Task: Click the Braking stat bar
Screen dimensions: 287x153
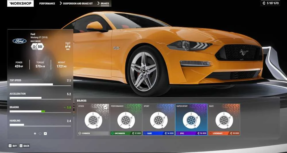Action: pos(40,112)
